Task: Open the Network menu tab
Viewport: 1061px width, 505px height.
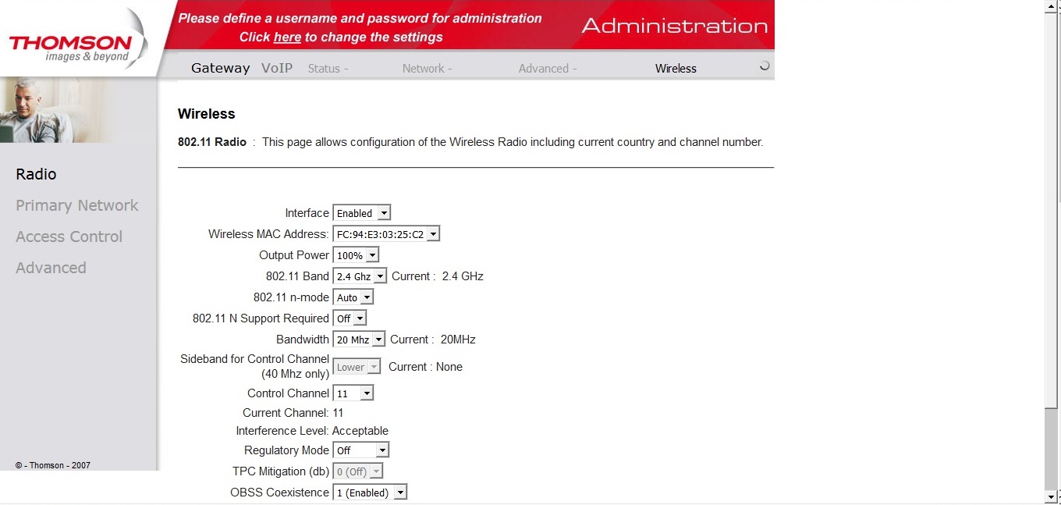Action: (x=427, y=69)
